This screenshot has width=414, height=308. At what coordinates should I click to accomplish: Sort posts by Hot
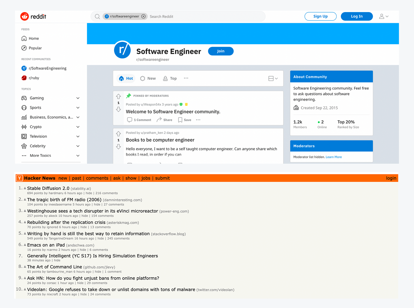126,78
